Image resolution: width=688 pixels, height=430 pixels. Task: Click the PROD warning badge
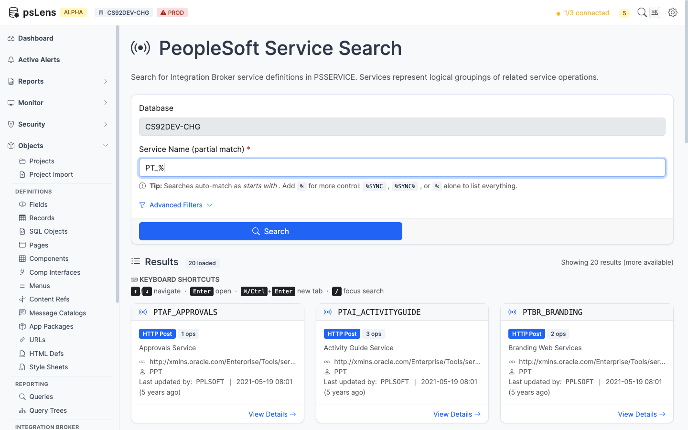pyautogui.click(x=172, y=12)
